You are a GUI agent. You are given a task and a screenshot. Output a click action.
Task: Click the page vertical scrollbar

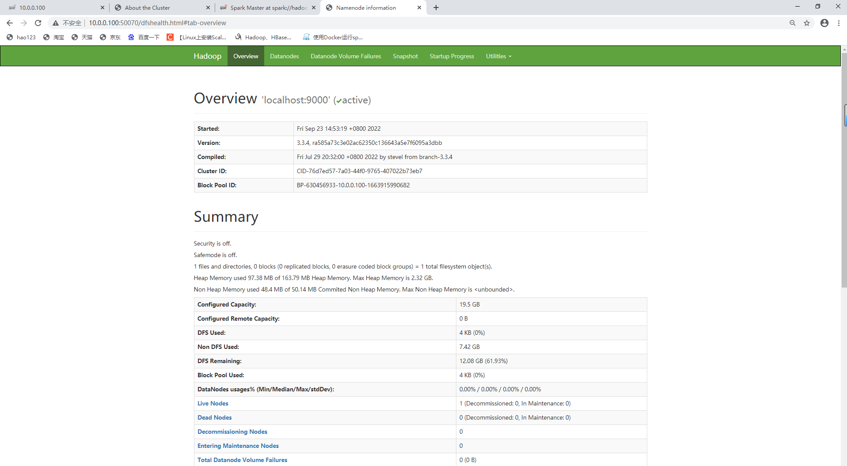pyautogui.click(x=844, y=177)
